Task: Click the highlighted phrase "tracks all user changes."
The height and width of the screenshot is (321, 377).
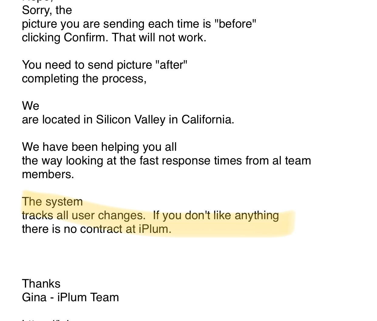Action: (x=83, y=216)
